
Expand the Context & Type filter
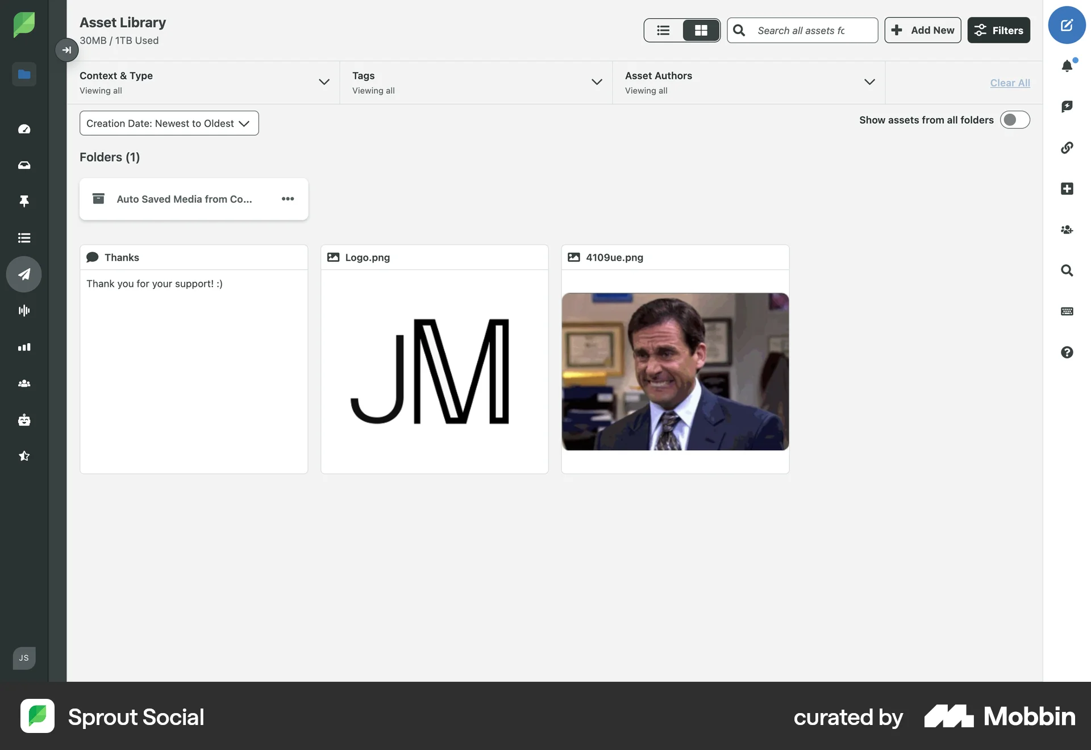tap(323, 82)
